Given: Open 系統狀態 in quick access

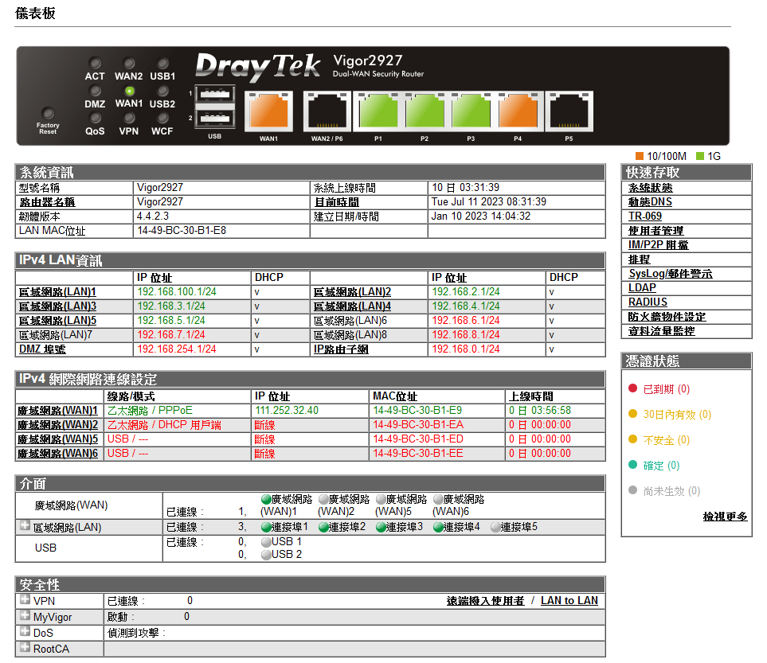Looking at the screenshot, I should 650,188.
